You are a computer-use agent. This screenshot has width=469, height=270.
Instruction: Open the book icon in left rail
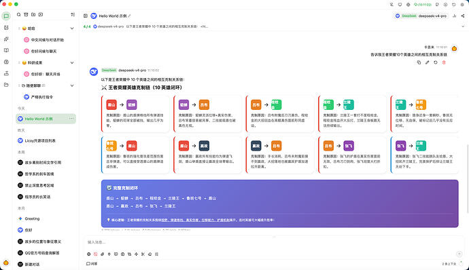point(6,50)
